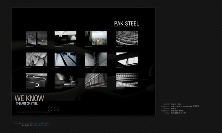This screenshot has width=222, height=133.
Task: Select the December 2009 steel cable thumbnail
Action: (x=127, y=80)
